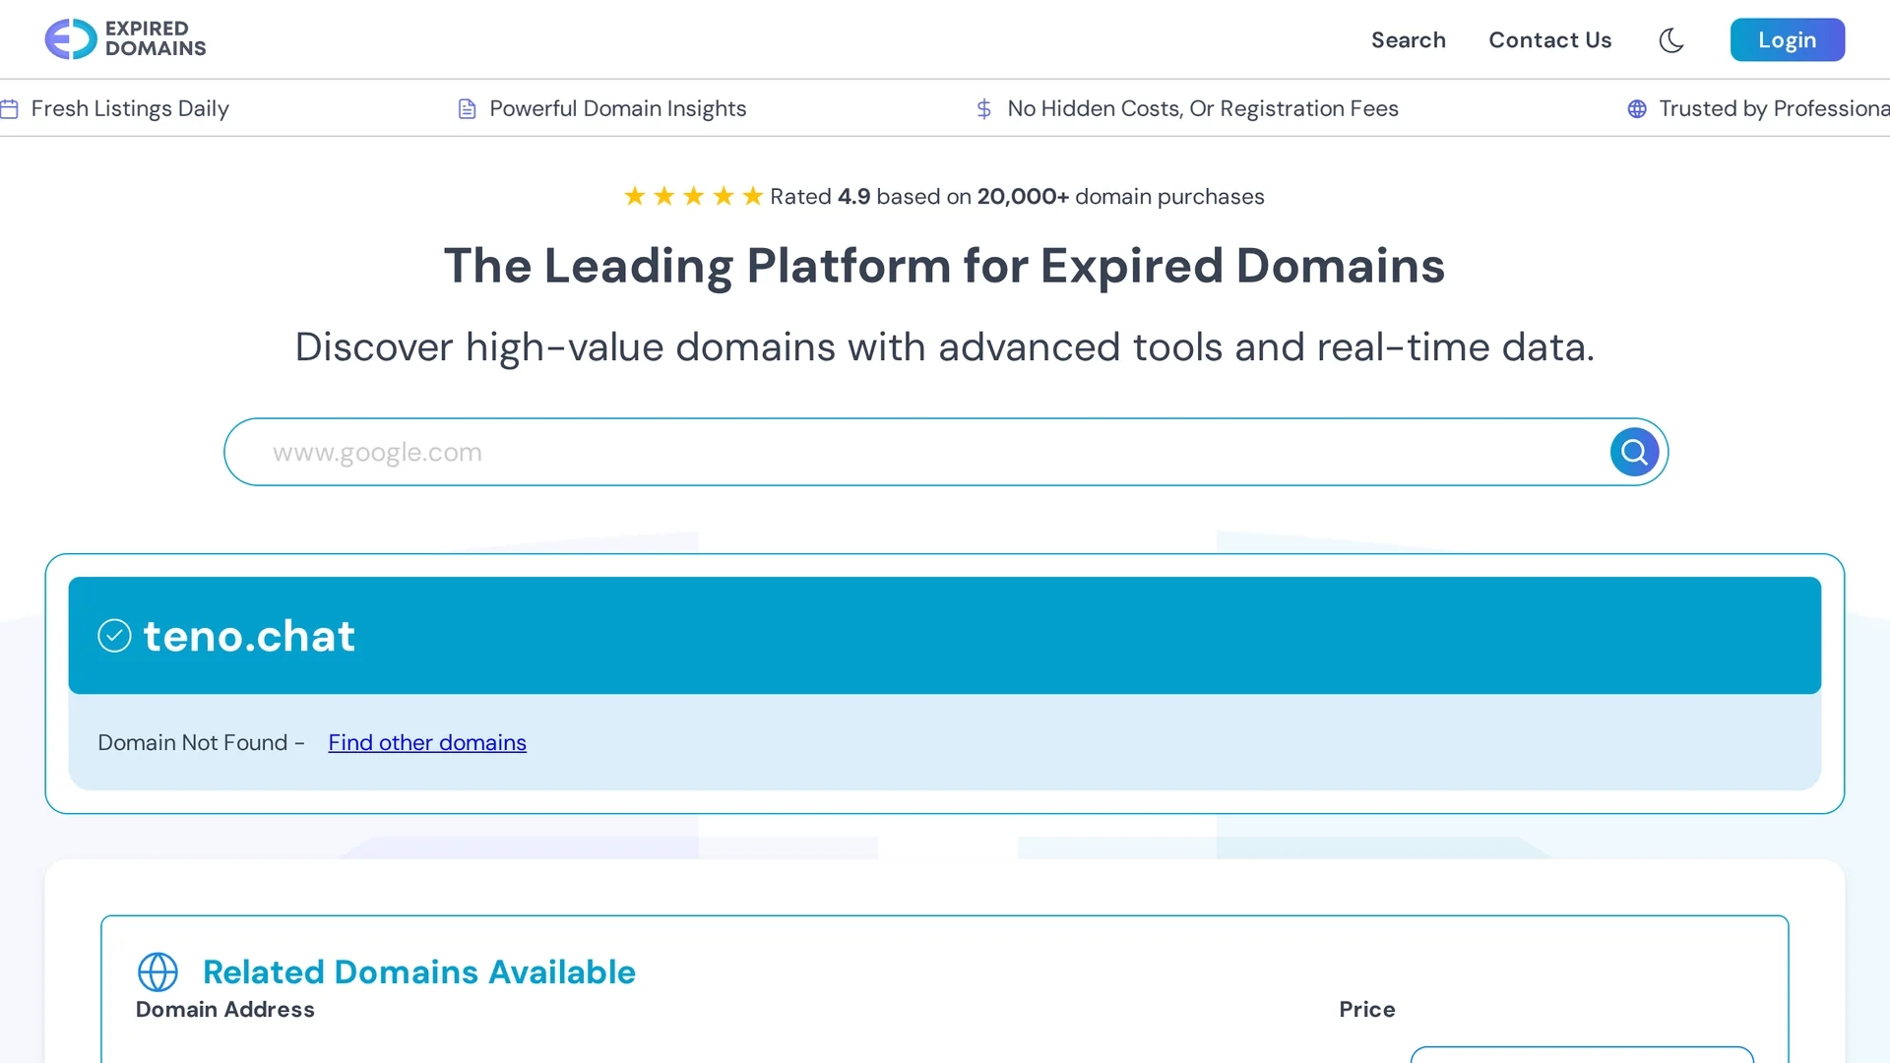Toggle dark mode moon icon
The height and width of the screenshot is (1063, 1890).
click(x=1671, y=40)
